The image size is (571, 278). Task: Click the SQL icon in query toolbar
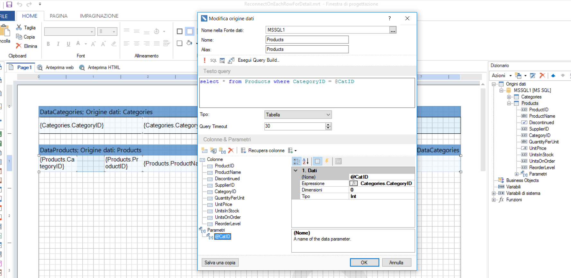tap(213, 60)
